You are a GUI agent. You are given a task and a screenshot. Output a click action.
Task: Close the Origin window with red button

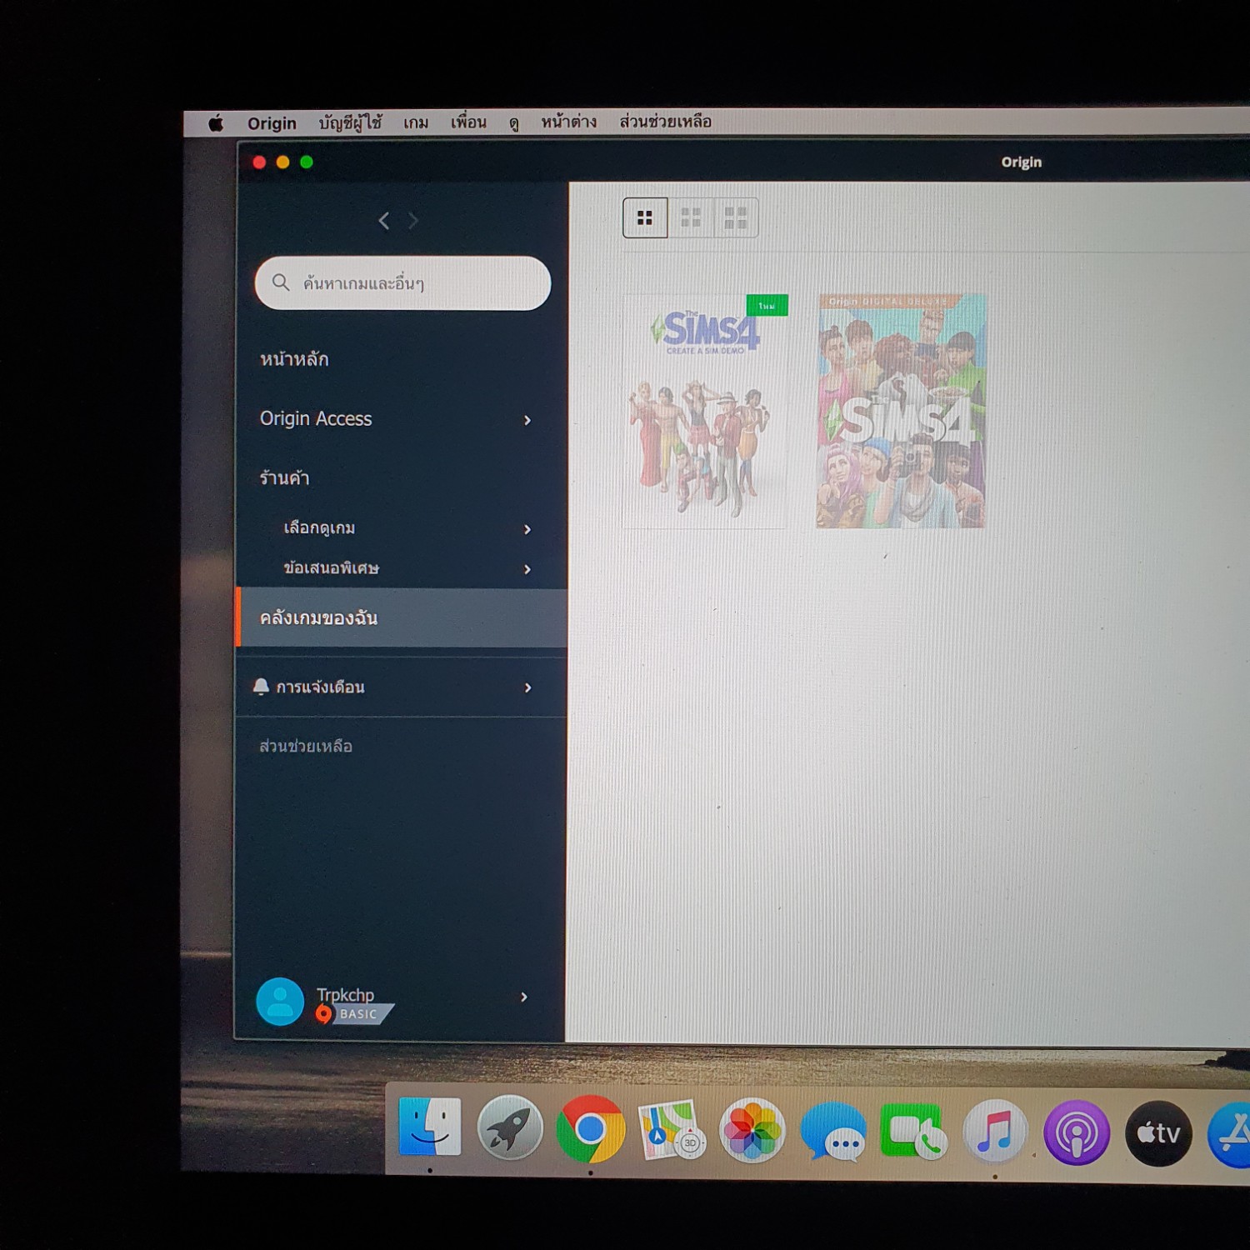click(x=259, y=162)
